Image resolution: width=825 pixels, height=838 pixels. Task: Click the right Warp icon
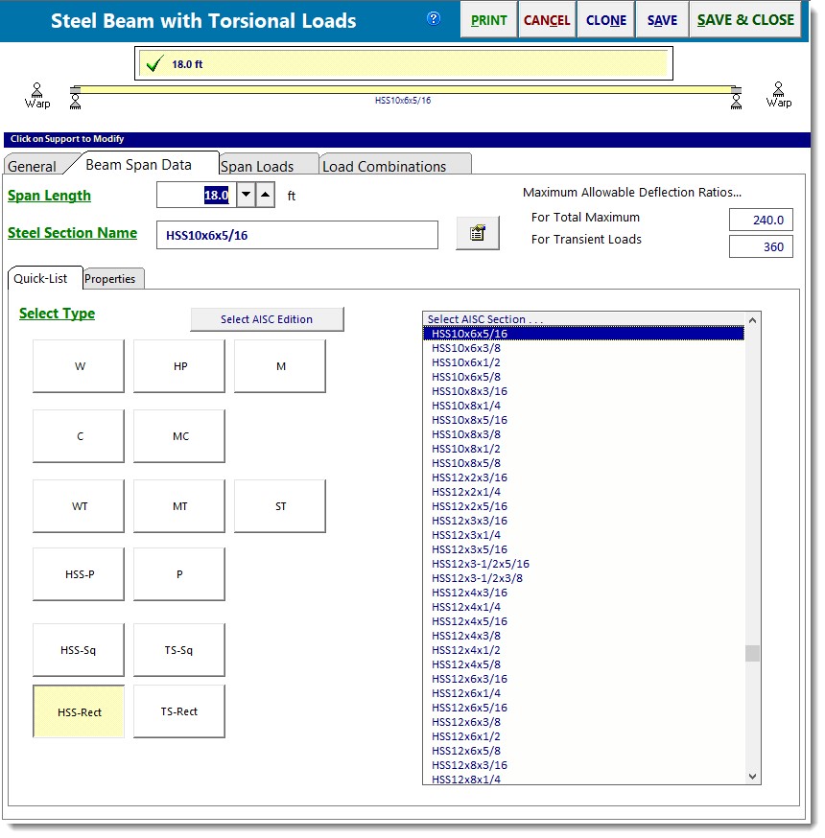(779, 93)
